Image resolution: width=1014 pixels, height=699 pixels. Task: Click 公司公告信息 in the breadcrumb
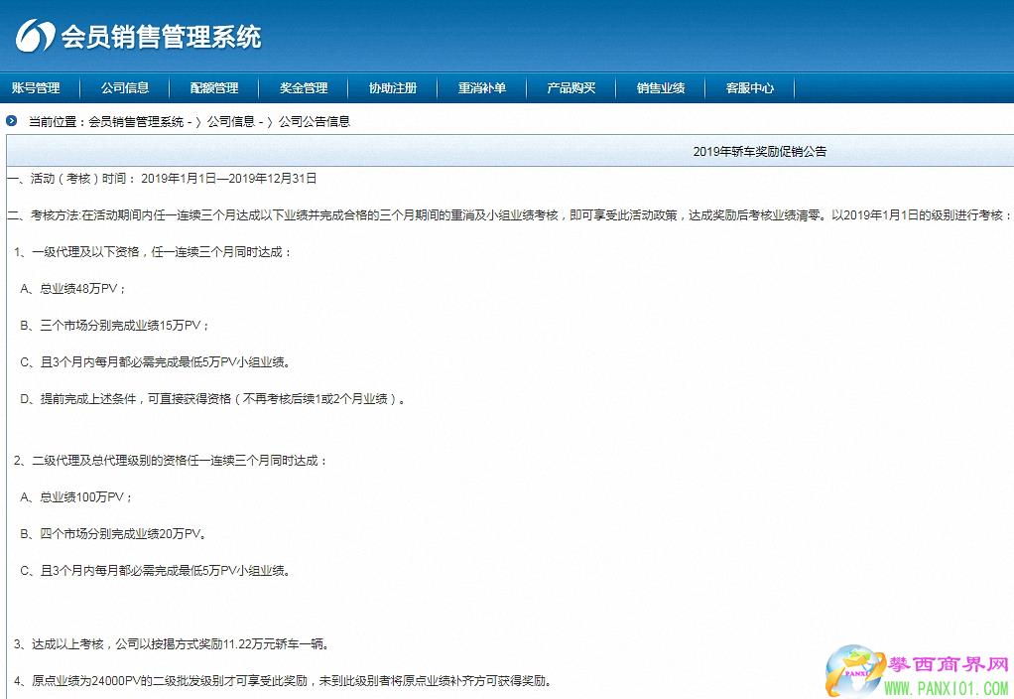(x=315, y=122)
